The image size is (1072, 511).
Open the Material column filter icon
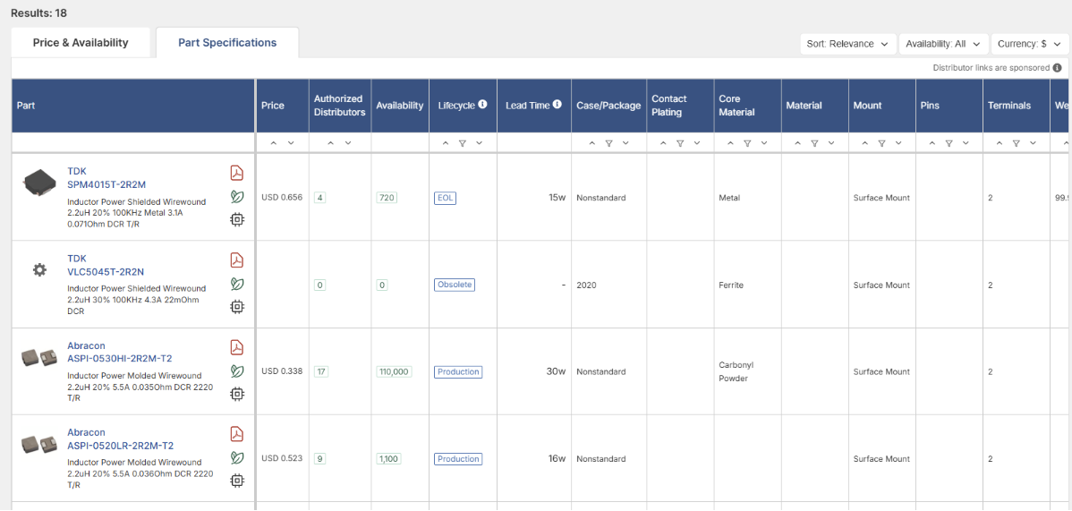point(814,143)
